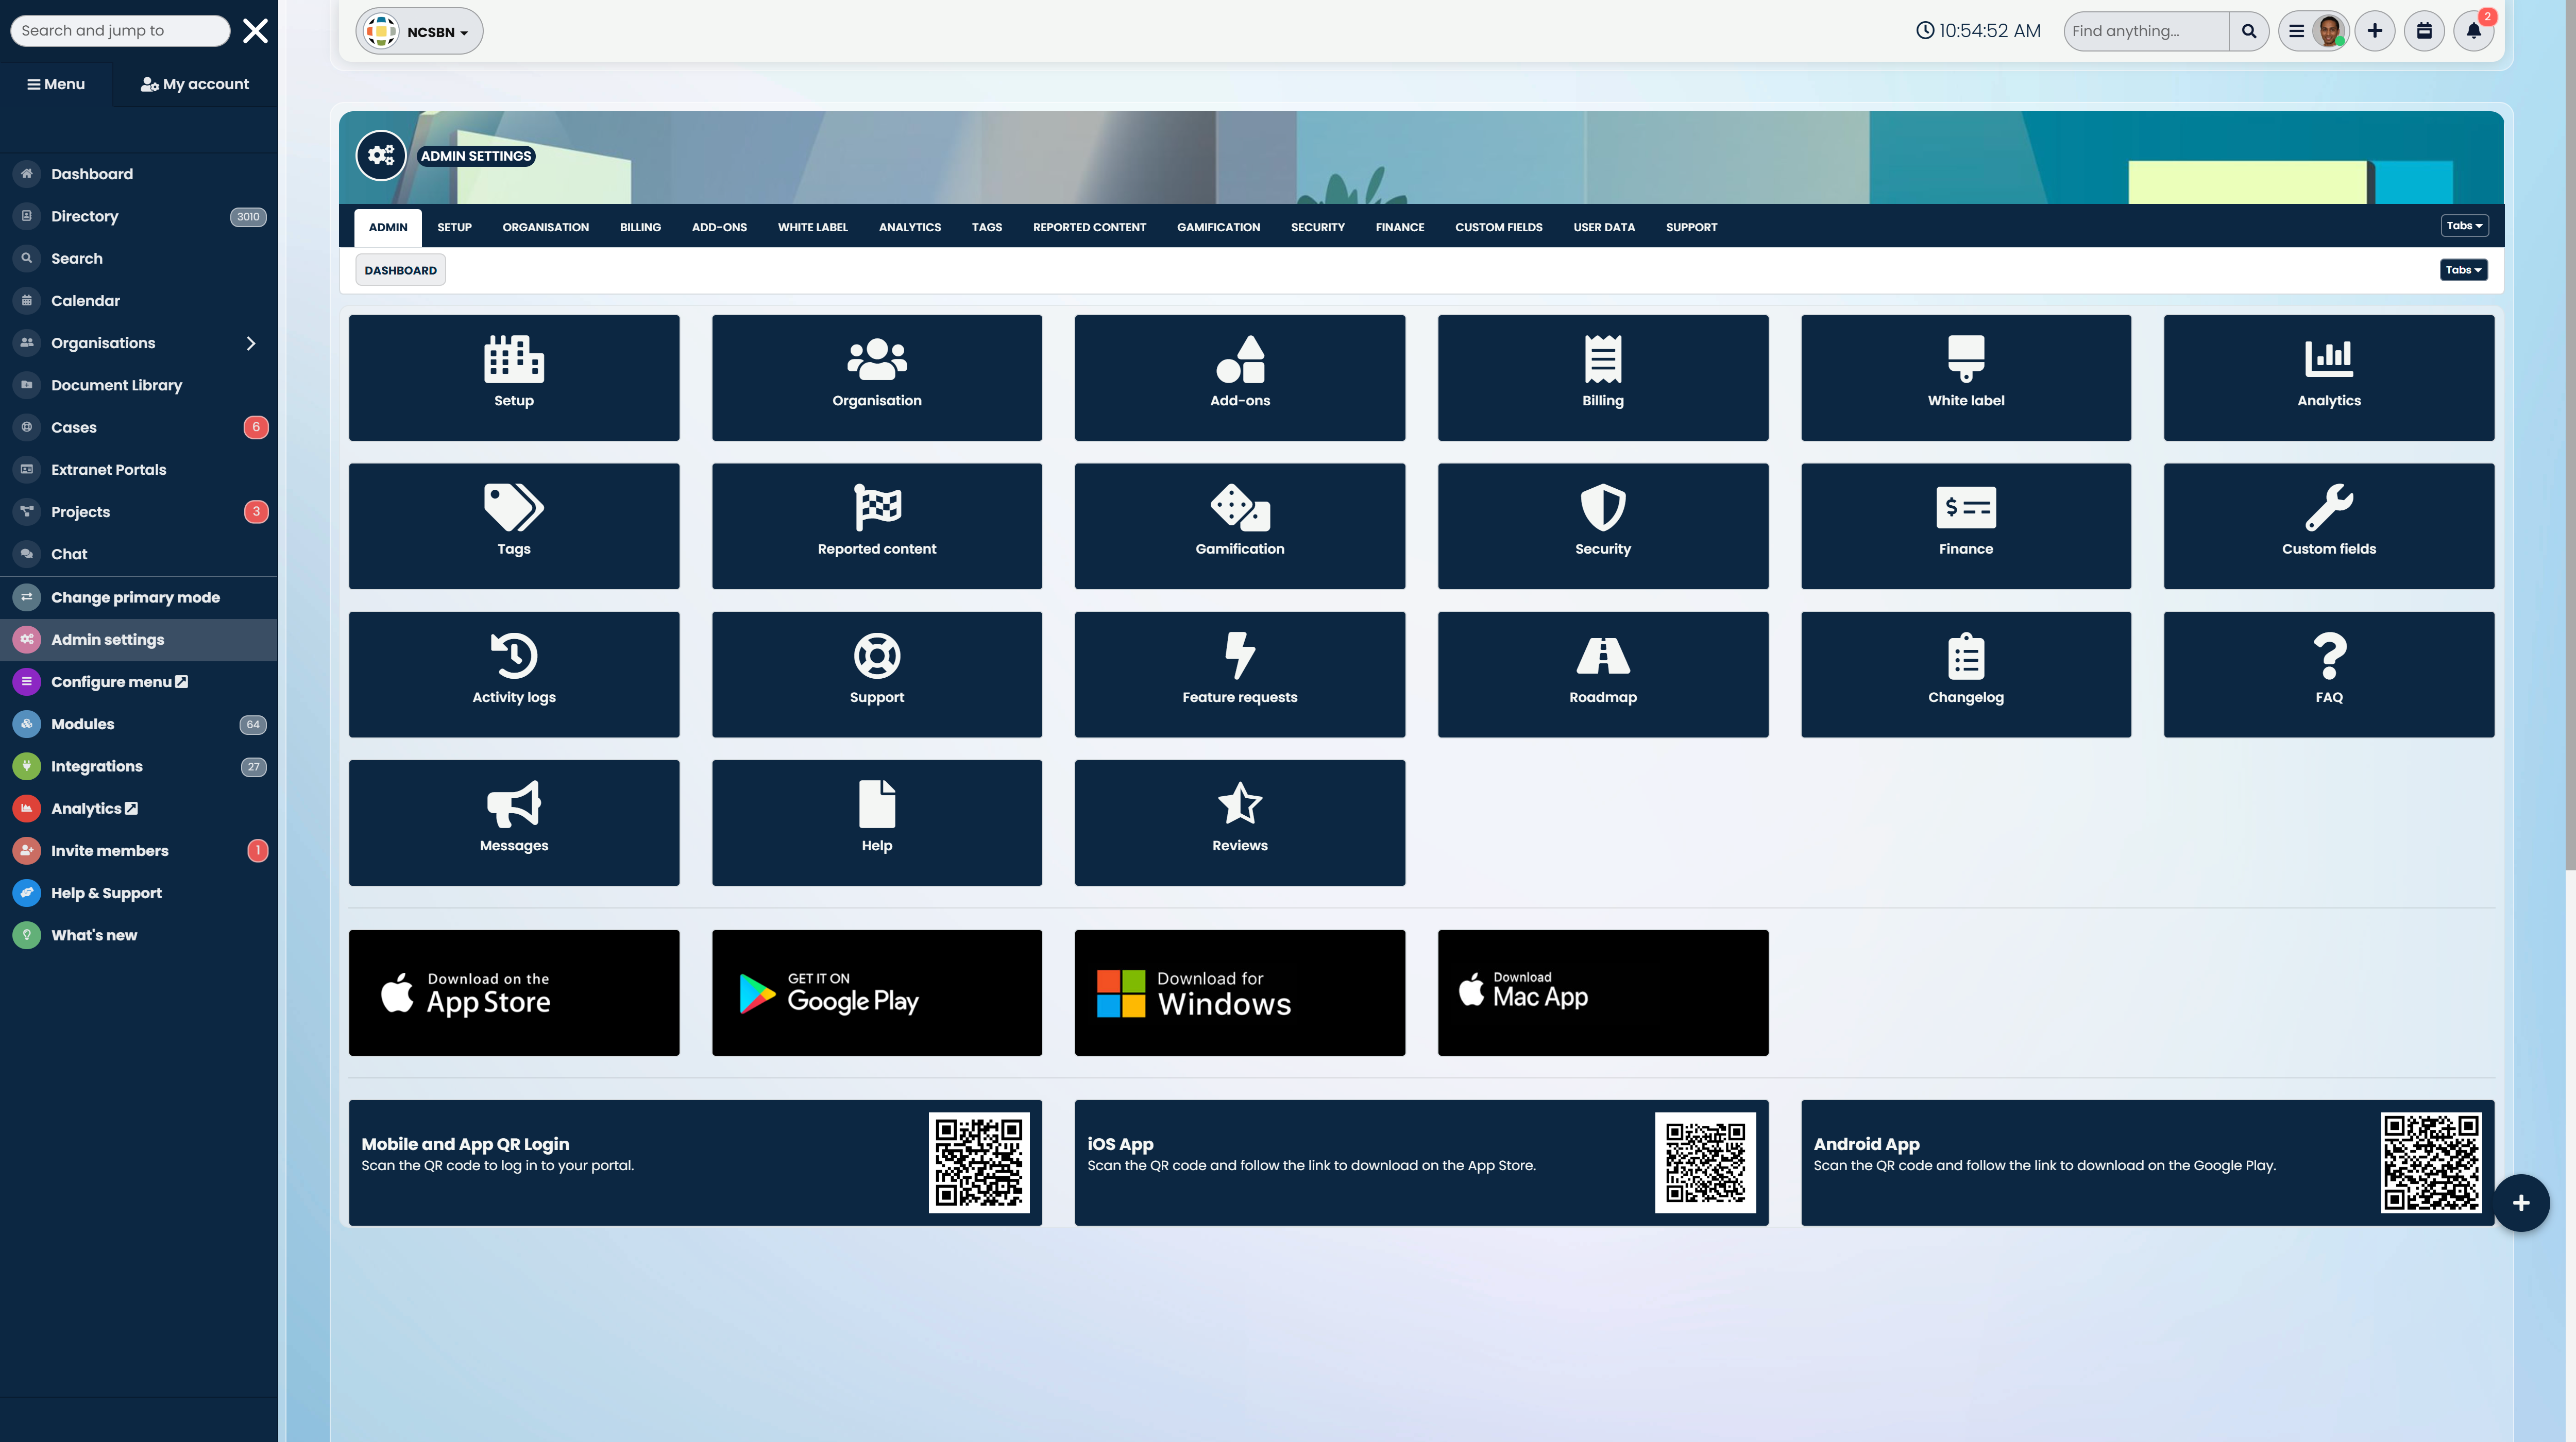Open the Changelog clipboard tile

point(1966,675)
